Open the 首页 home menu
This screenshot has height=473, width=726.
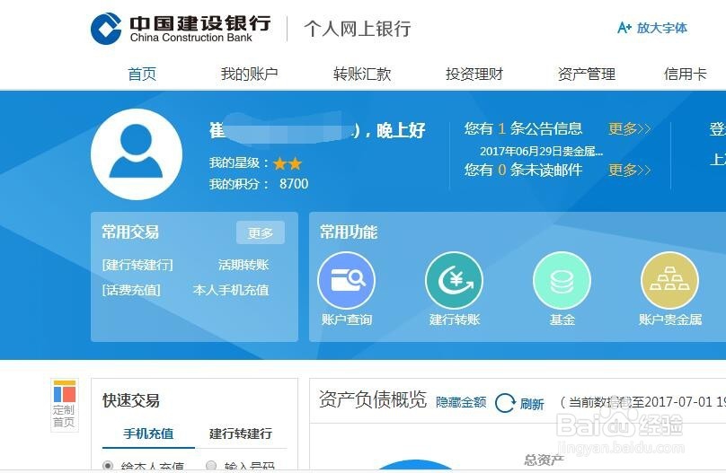pyautogui.click(x=142, y=74)
